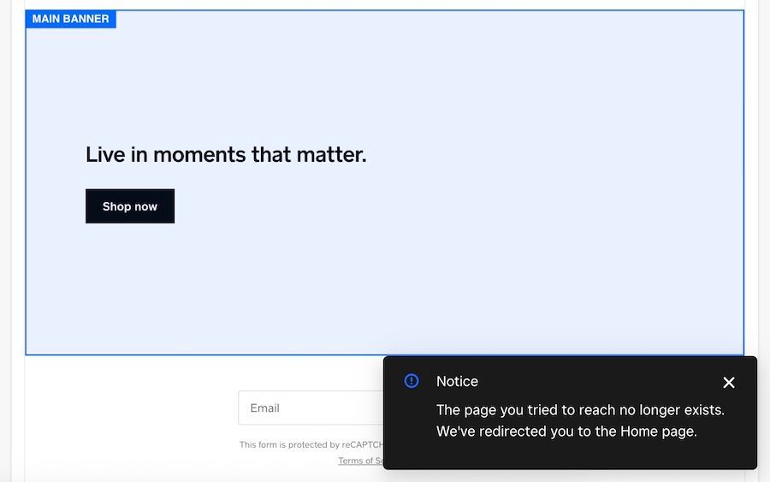Click the Notice title text
Screen dimensions: 770x482
pos(457,381)
